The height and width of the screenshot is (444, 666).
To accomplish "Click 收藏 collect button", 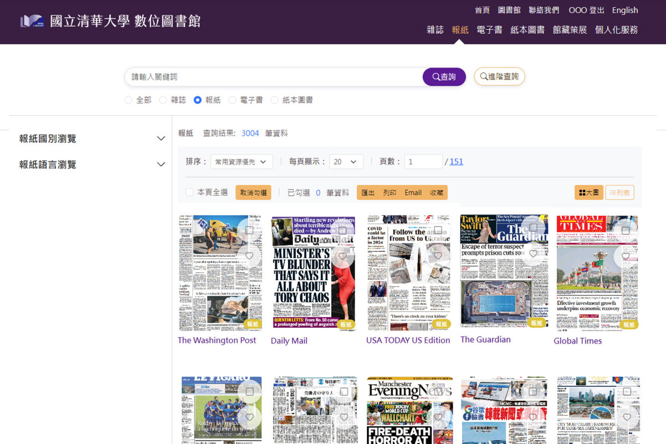I will (437, 193).
